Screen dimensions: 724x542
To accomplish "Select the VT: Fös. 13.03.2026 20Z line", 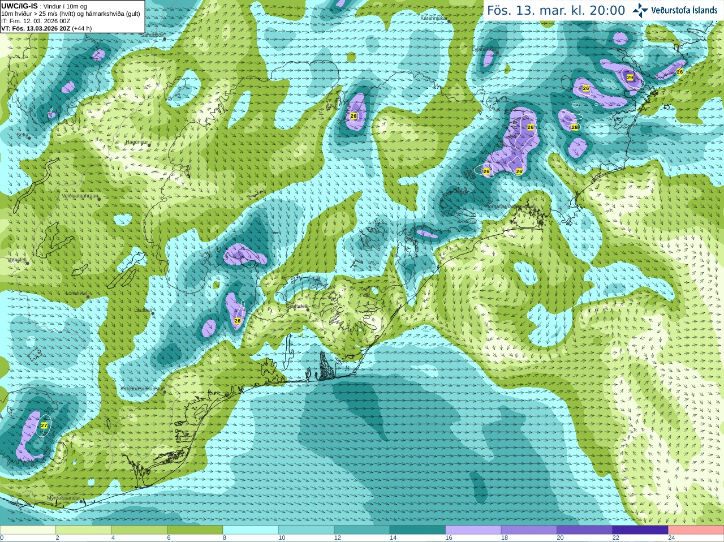I will pyautogui.click(x=46, y=28).
